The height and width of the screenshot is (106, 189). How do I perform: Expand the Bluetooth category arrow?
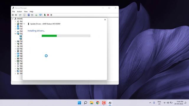pyautogui.click(x=15, y=26)
